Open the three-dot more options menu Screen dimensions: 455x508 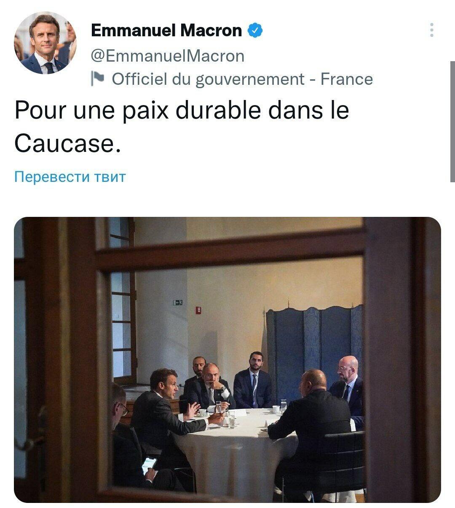pos(431,30)
